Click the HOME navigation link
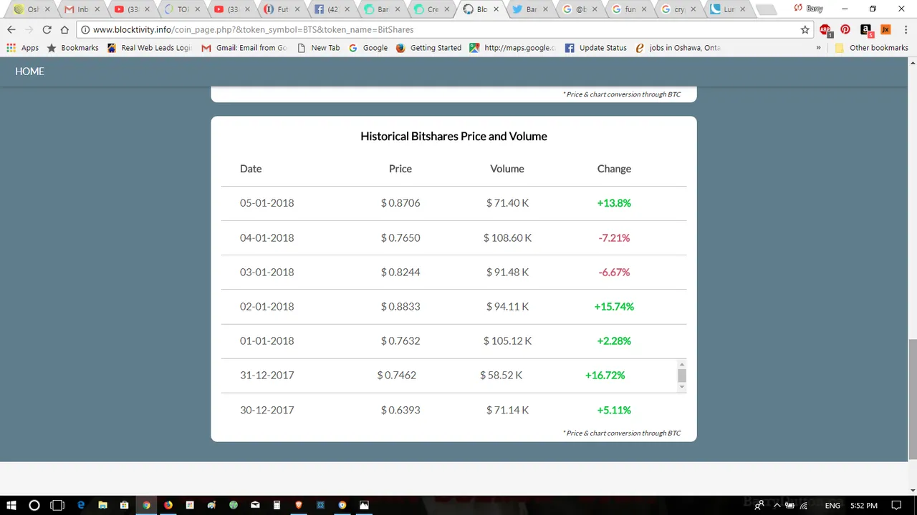Viewport: 917px width, 515px height. [29, 72]
